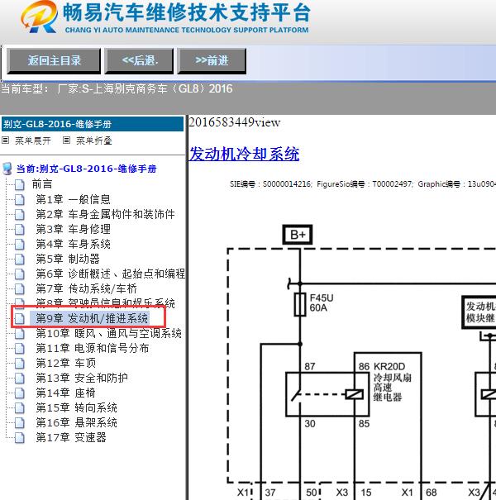Go forward with the >>前进 button

(212, 60)
